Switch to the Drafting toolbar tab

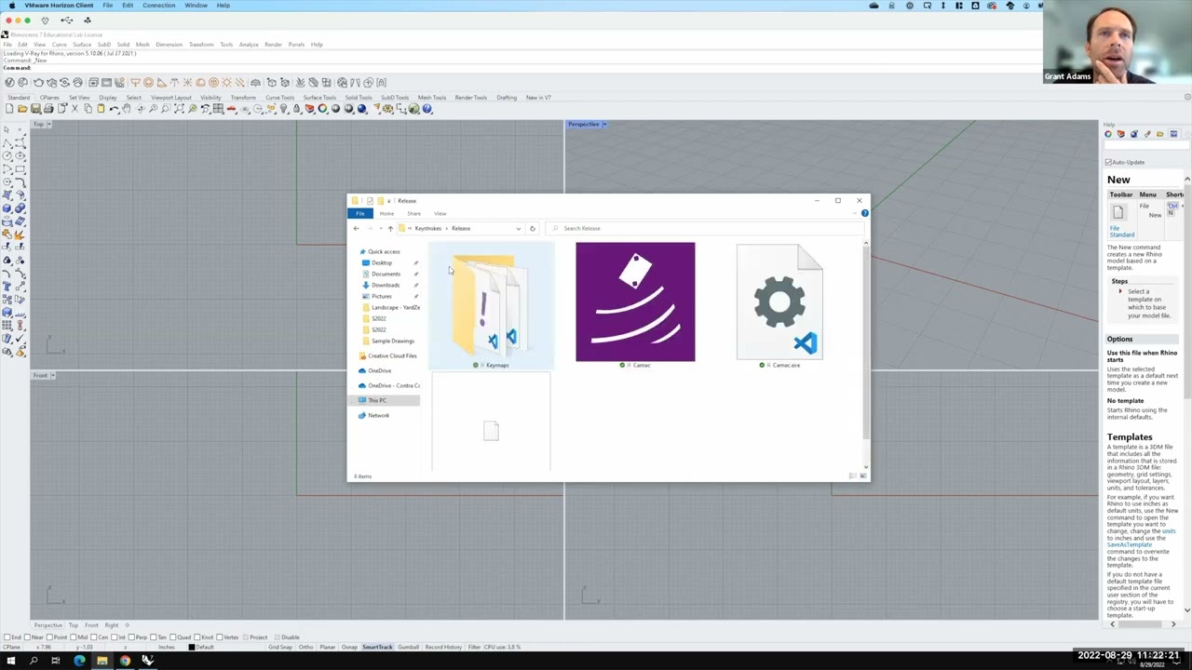(x=507, y=98)
